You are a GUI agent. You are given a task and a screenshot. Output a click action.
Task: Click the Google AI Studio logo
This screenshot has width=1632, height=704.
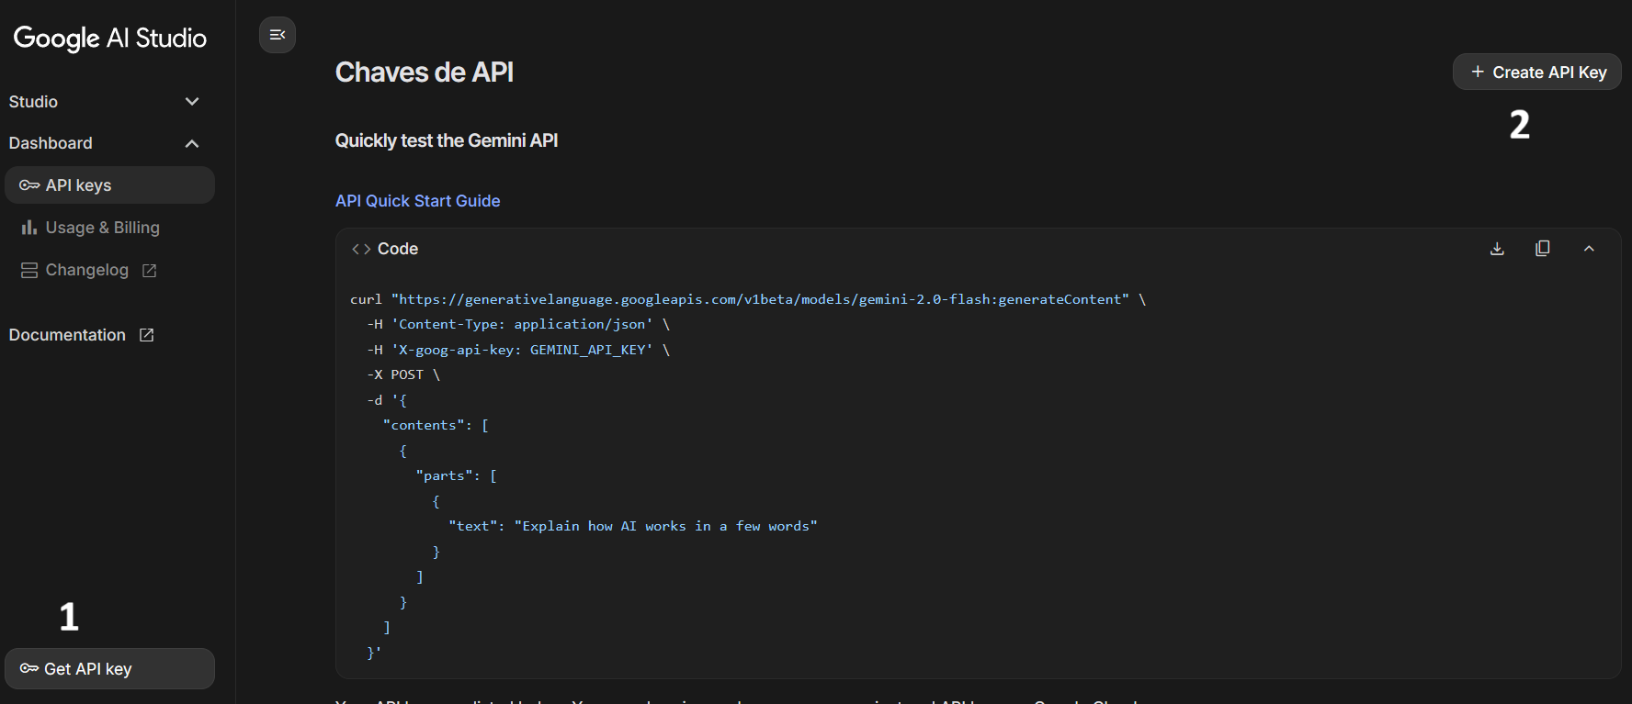click(110, 38)
